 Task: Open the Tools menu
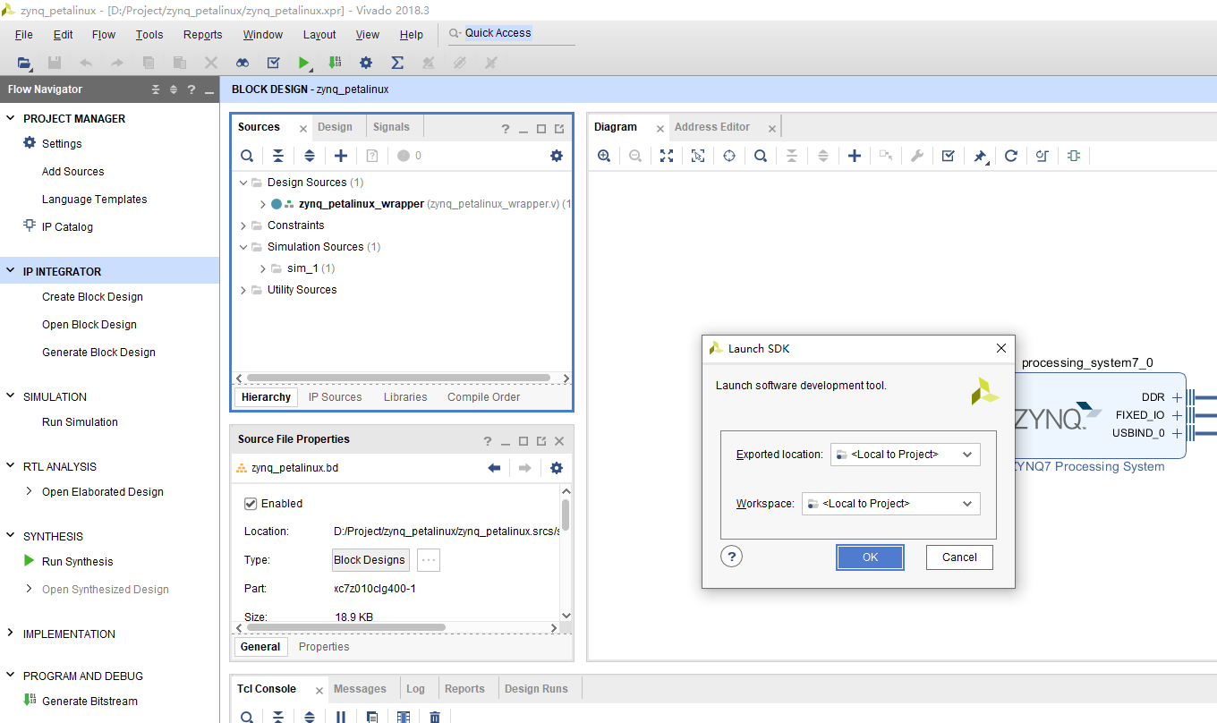[x=149, y=35]
